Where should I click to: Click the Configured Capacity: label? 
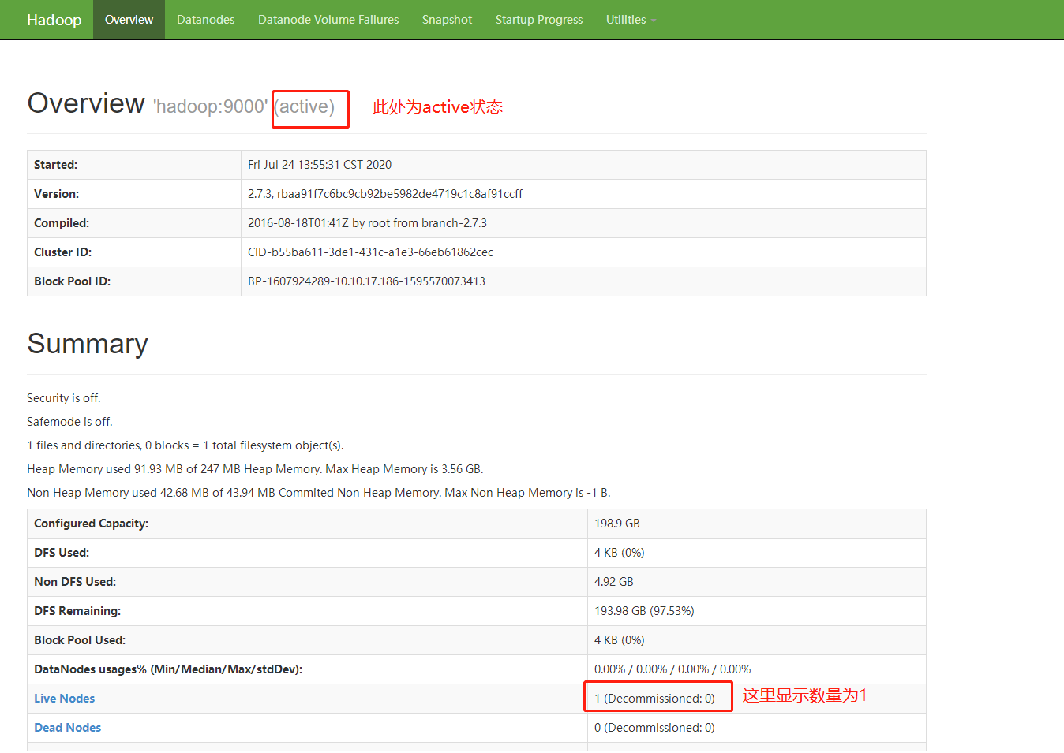tap(91, 524)
